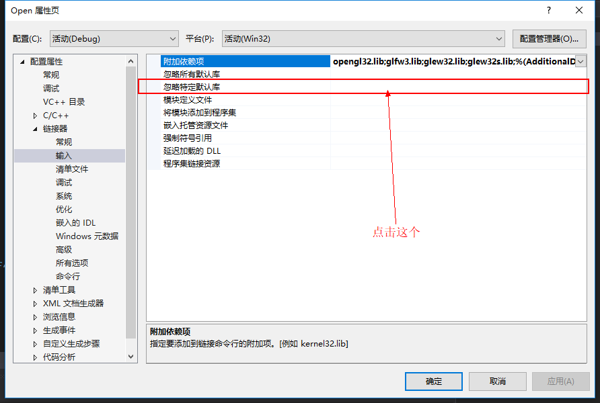The width and height of the screenshot is (600, 403).
Task: Open VC++ 目录 settings page
Action: coord(64,102)
